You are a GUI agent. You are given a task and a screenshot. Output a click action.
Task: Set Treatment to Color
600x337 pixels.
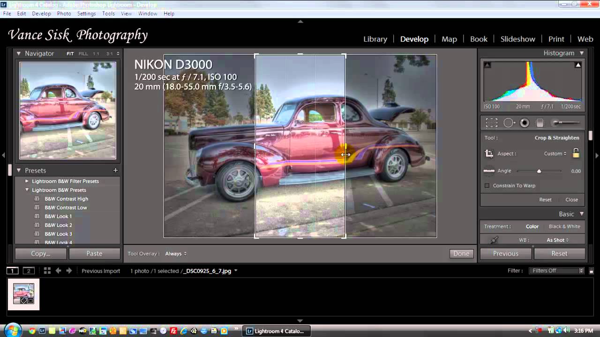(x=532, y=227)
